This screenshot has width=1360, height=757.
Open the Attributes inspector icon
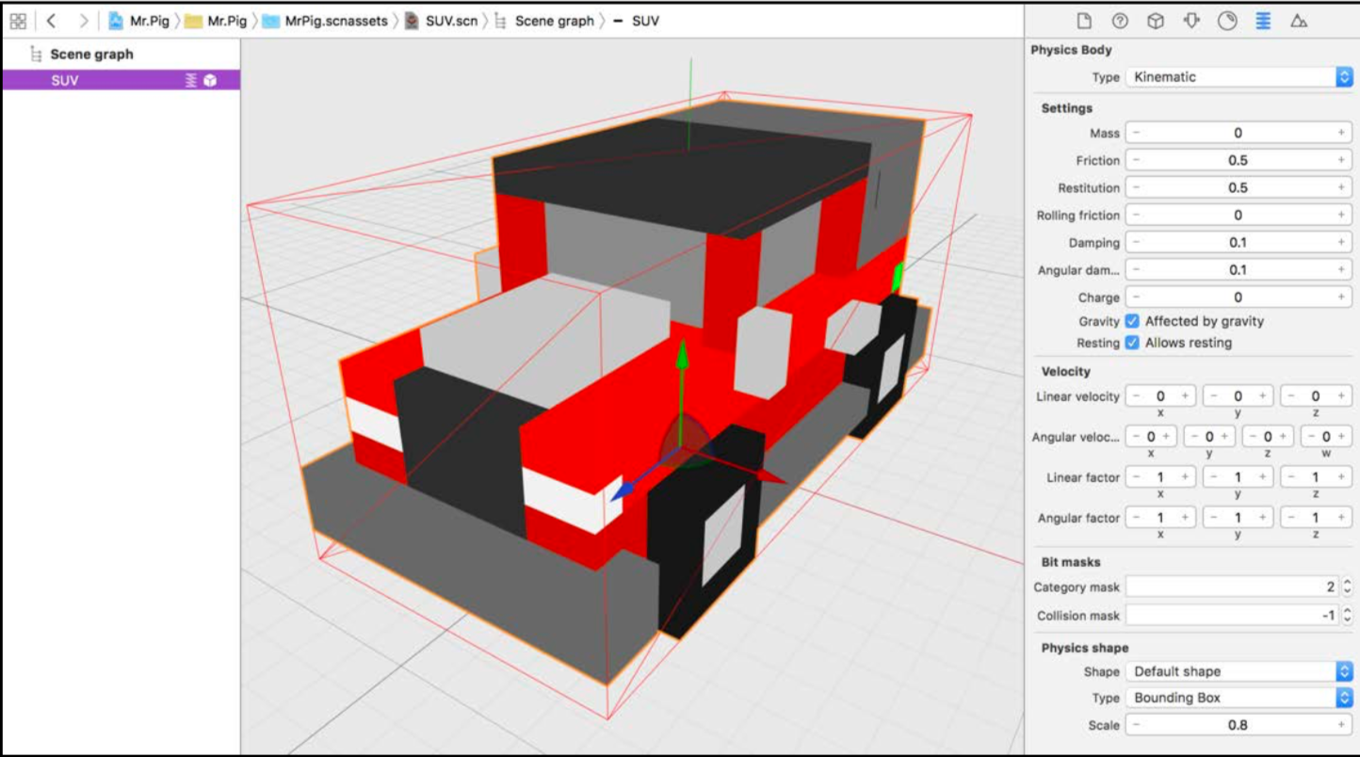1191,21
